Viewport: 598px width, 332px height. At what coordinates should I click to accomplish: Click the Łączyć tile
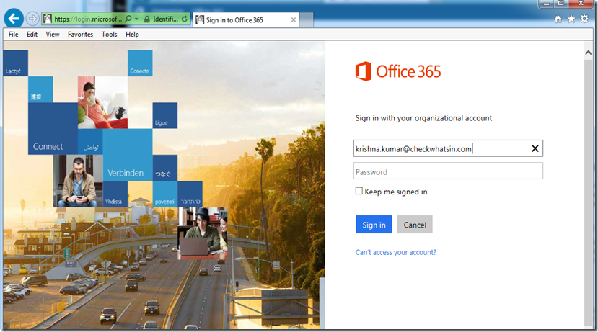click(15, 63)
